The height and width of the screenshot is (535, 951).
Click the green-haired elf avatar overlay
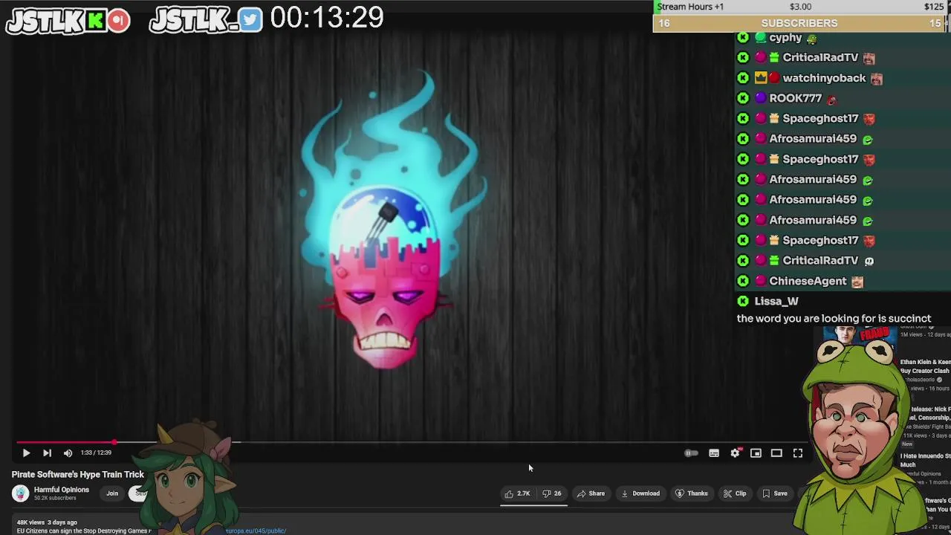187,479
